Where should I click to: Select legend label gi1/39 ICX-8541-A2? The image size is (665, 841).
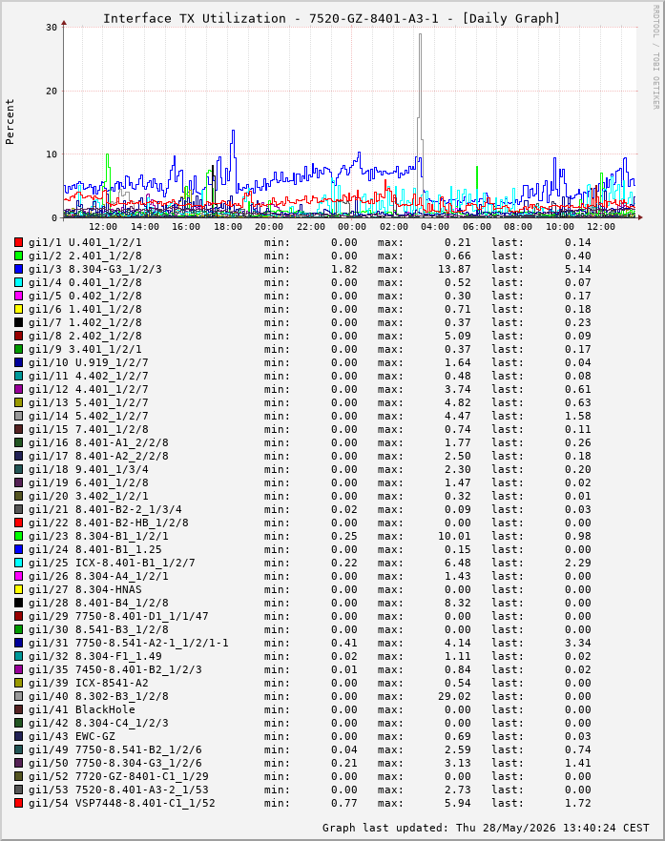tap(89, 683)
